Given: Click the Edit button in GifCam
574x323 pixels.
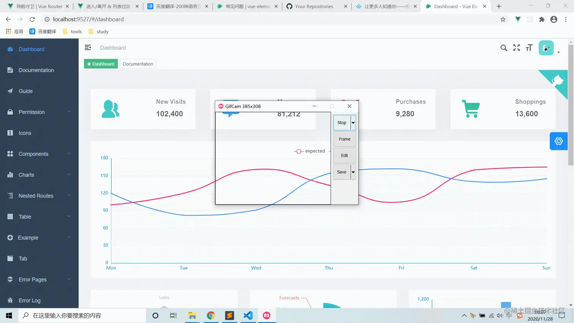Looking at the screenshot, I should click(x=345, y=155).
